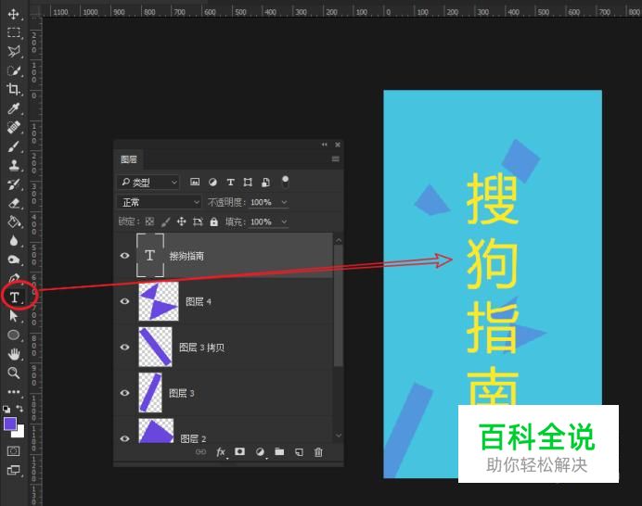This screenshot has height=506, width=642.
Task: Set the purple foreground color swatch
Action: pyautogui.click(x=9, y=424)
